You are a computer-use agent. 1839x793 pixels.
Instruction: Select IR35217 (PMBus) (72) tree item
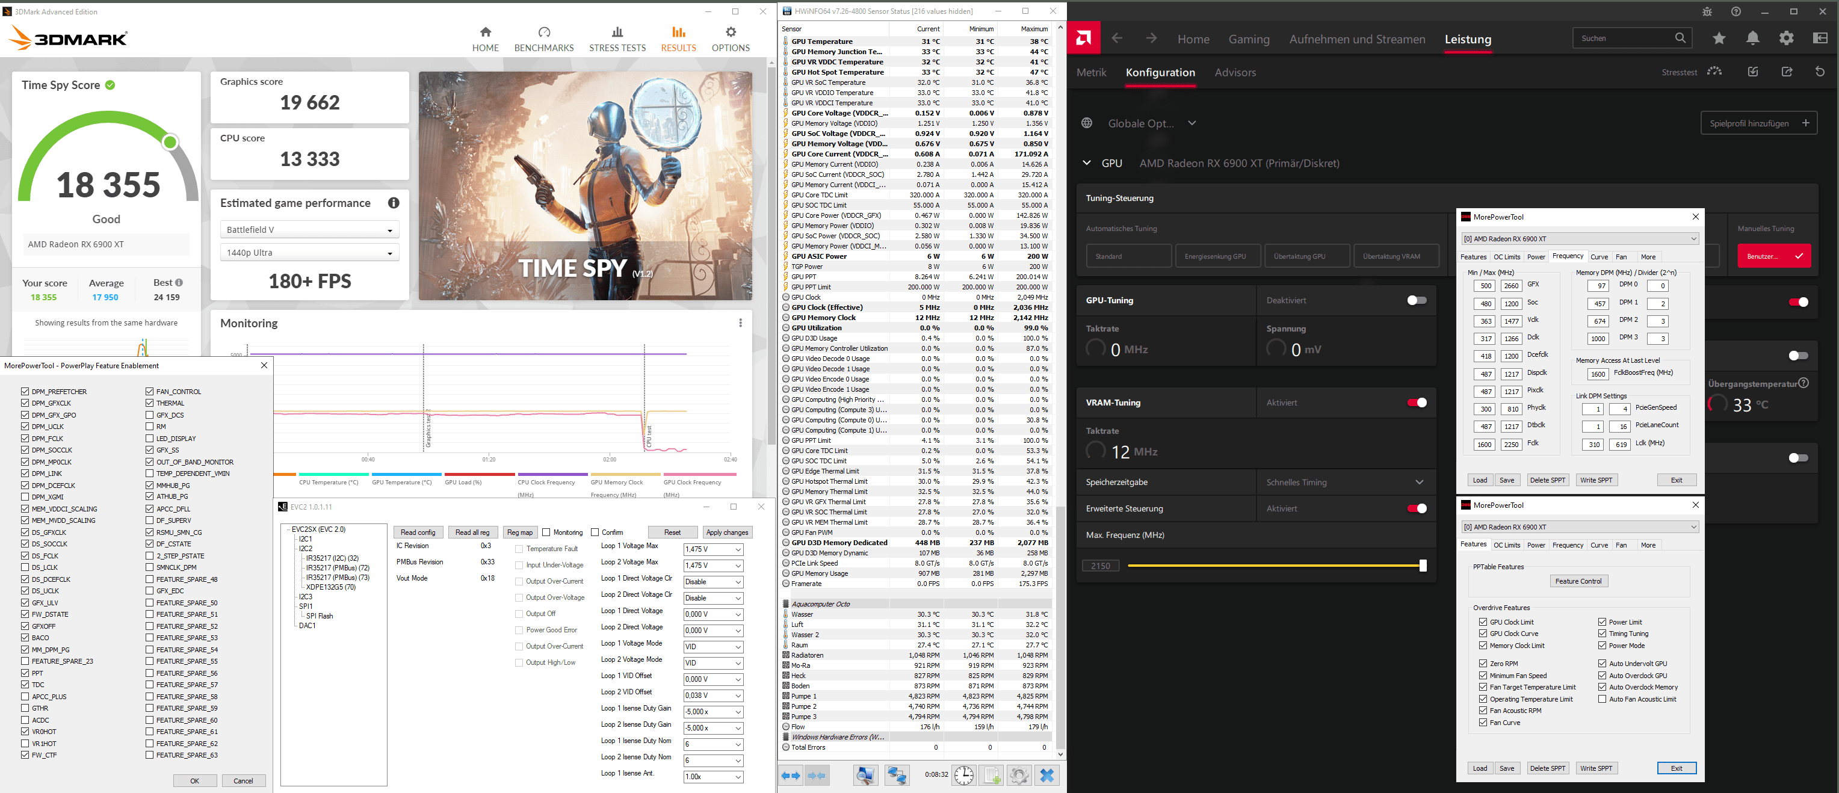[338, 568]
